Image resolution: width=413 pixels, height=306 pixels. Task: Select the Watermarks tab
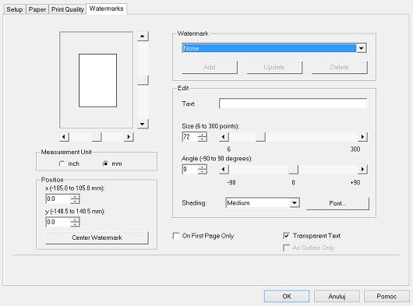click(107, 9)
